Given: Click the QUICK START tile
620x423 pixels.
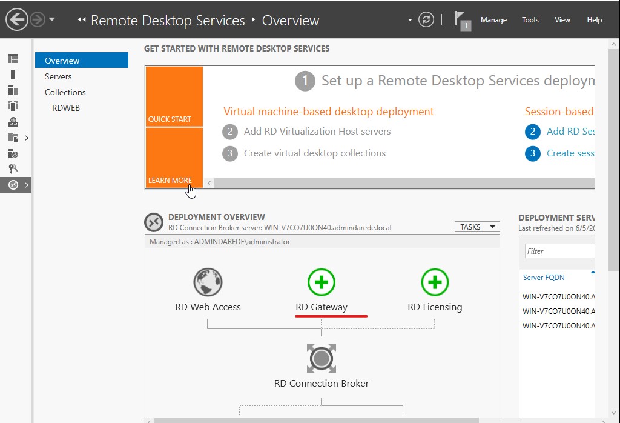Looking at the screenshot, I should (174, 96).
